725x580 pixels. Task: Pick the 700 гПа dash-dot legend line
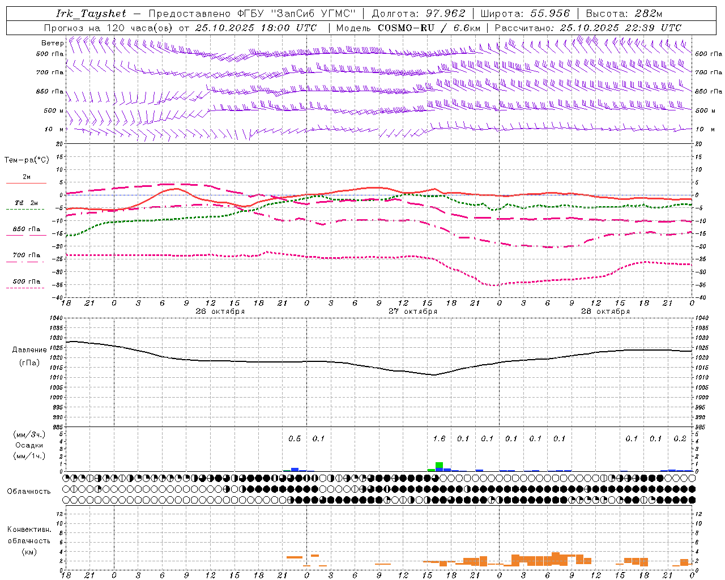[25, 262]
